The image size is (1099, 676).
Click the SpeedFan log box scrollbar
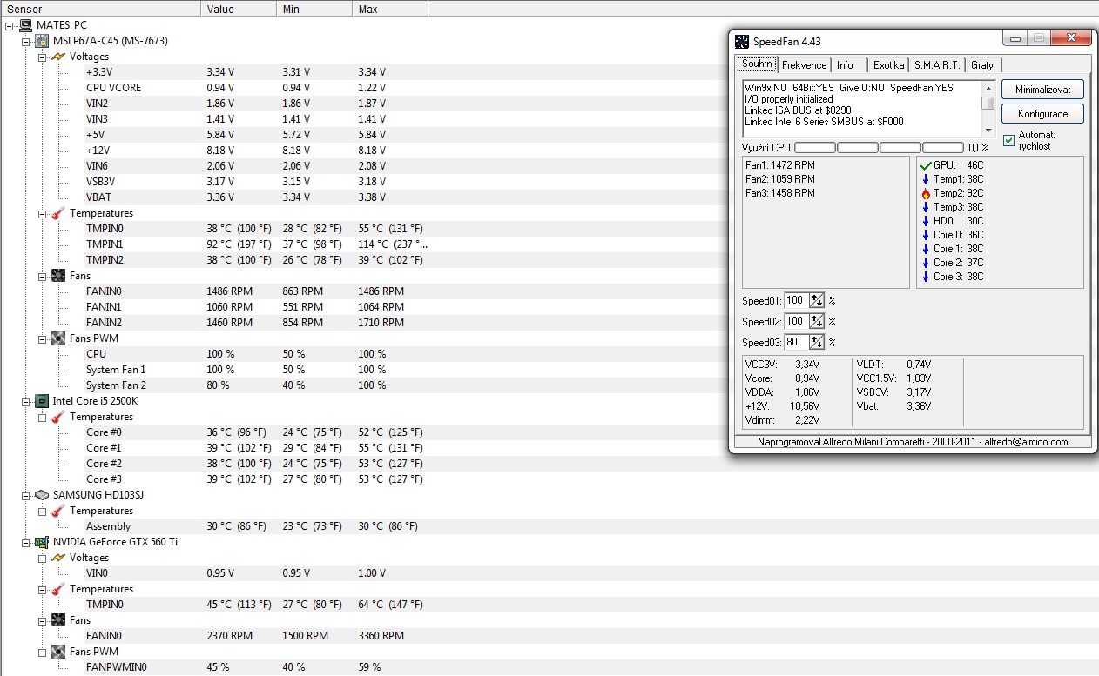click(x=988, y=109)
